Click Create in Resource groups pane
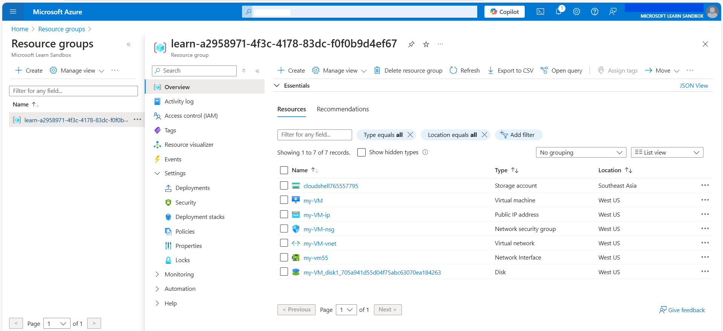This screenshot has height=331, width=723. pyautogui.click(x=29, y=71)
